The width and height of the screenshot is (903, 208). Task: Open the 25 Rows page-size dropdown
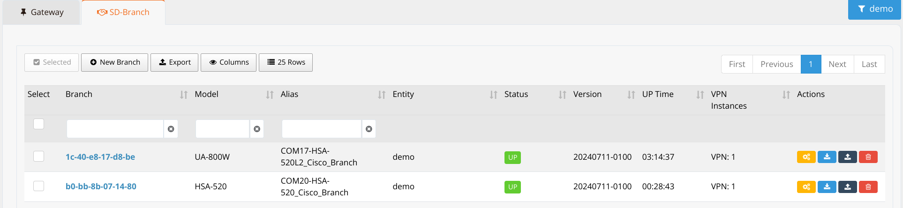tap(286, 62)
